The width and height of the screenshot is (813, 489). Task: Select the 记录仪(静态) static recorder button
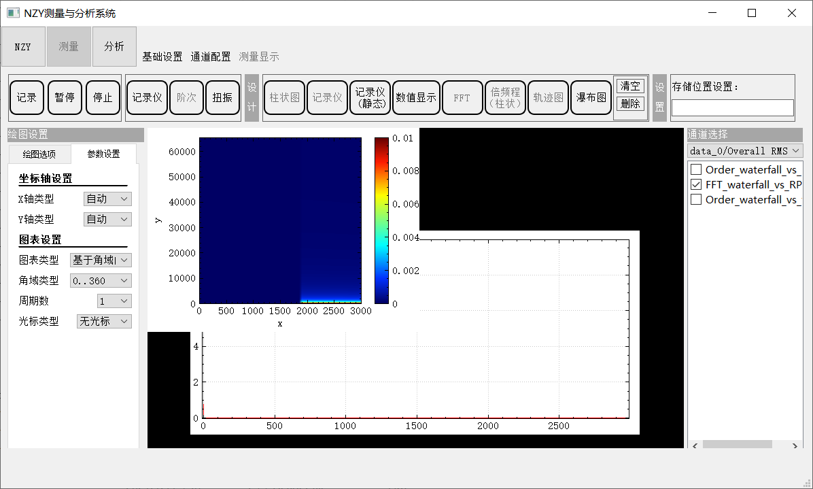[x=370, y=97]
